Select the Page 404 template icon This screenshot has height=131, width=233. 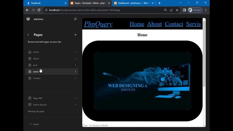point(30,98)
